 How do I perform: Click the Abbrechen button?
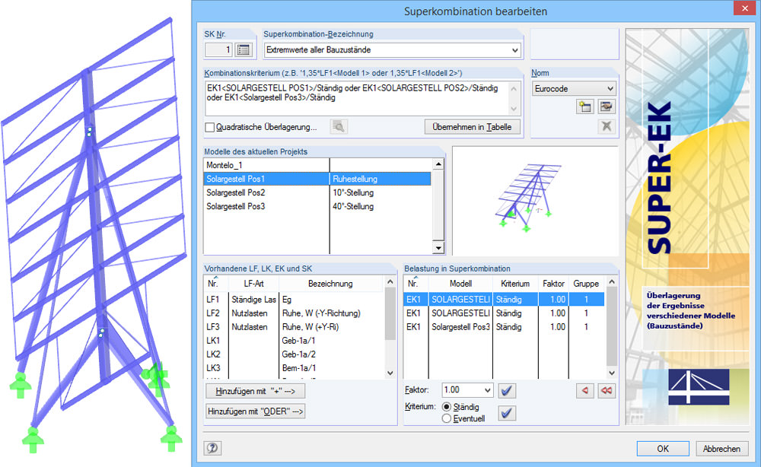[721, 449]
